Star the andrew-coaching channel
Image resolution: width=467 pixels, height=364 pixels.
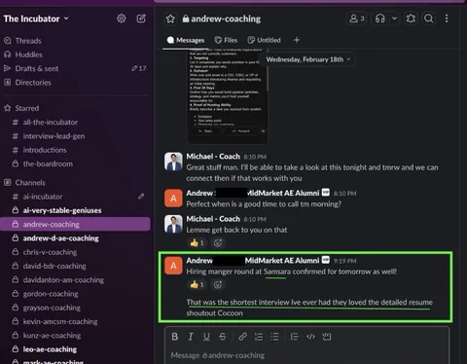pos(170,18)
